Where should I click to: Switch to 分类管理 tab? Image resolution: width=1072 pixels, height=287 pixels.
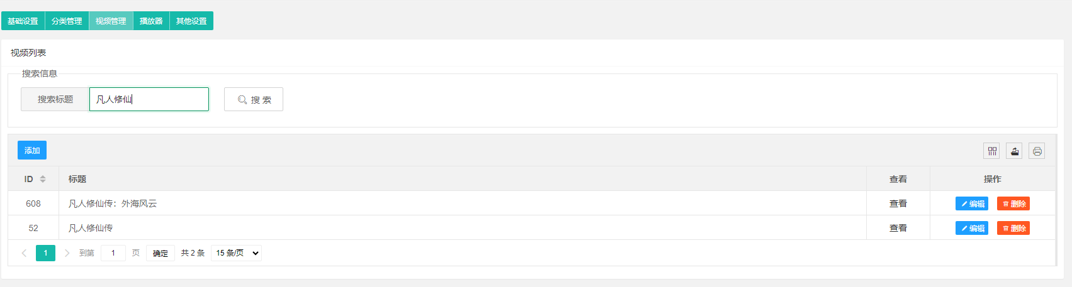67,21
